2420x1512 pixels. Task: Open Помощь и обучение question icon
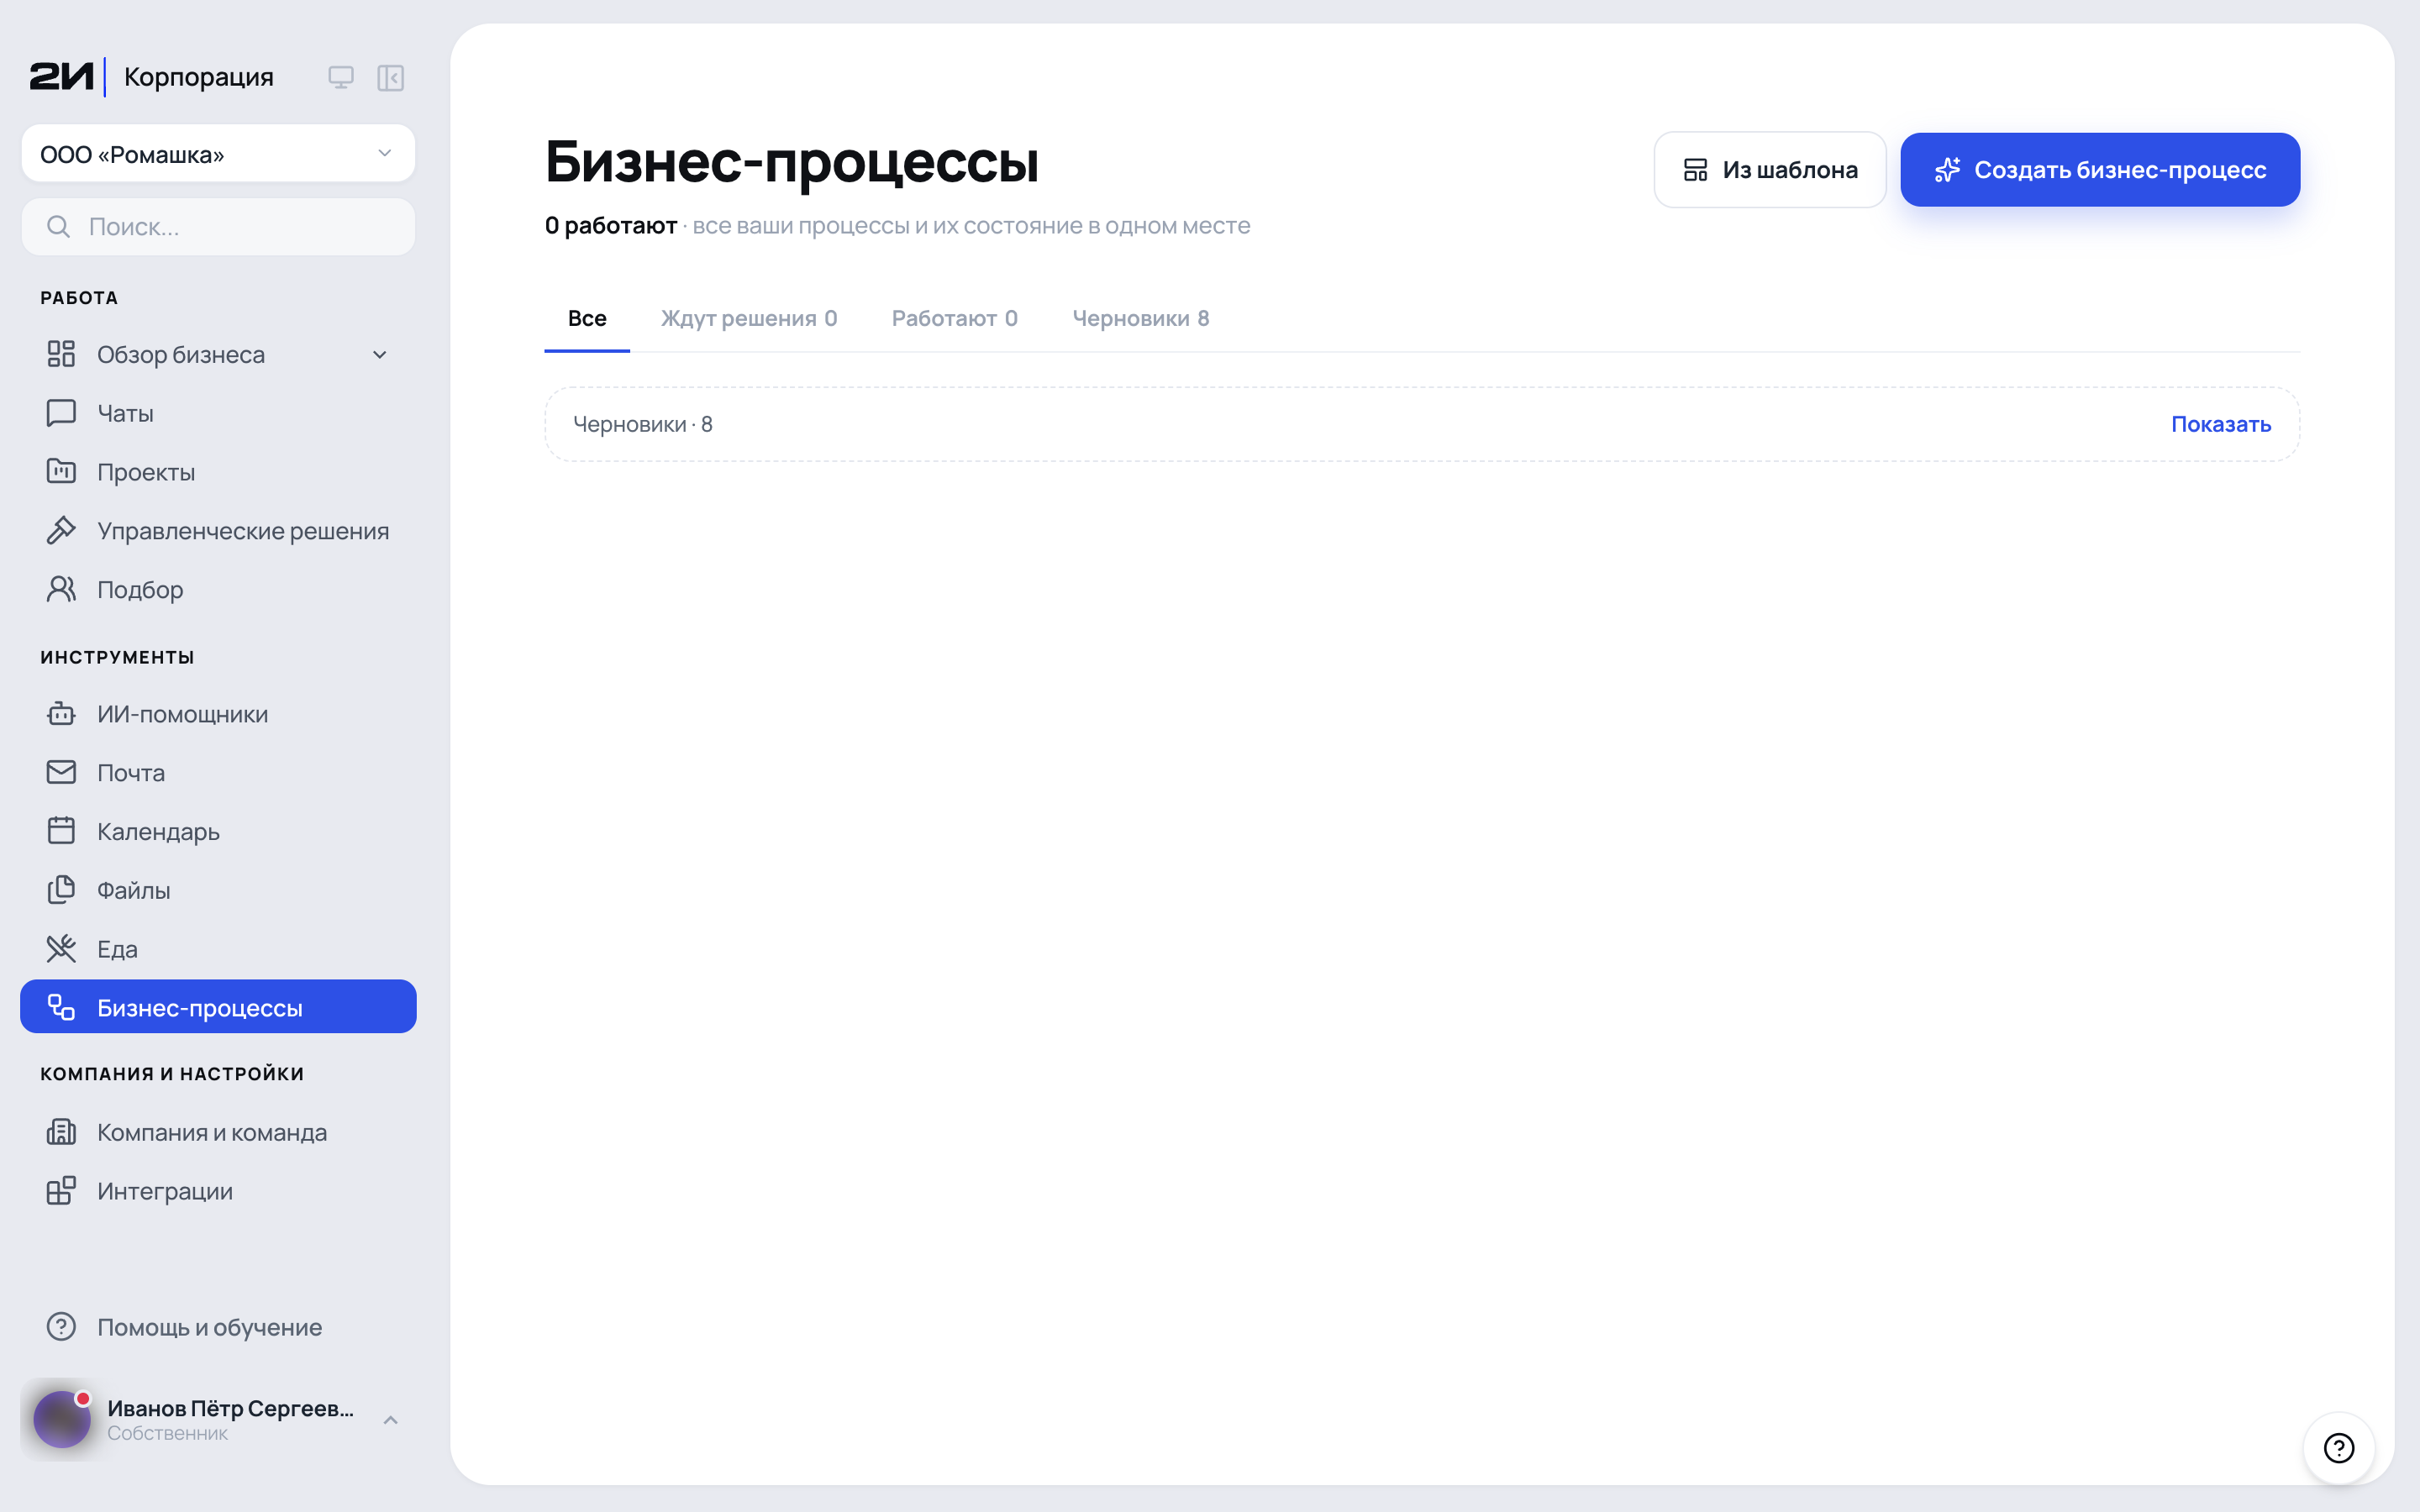click(61, 1326)
